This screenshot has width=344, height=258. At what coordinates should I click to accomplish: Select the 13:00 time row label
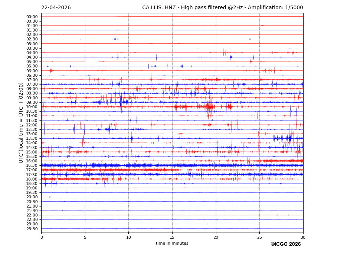(x=32, y=134)
